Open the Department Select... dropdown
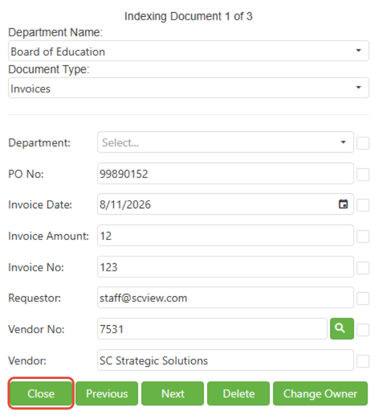 tap(225, 142)
